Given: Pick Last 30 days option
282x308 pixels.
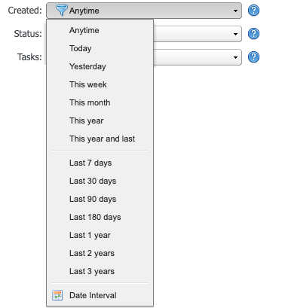Looking at the screenshot, I should click(100, 181).
